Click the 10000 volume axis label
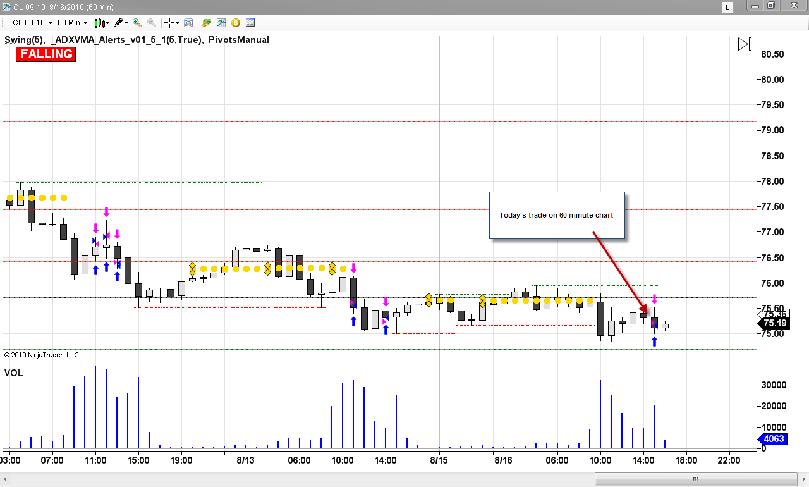Screen dimensions: 809x487 (773, 427)
